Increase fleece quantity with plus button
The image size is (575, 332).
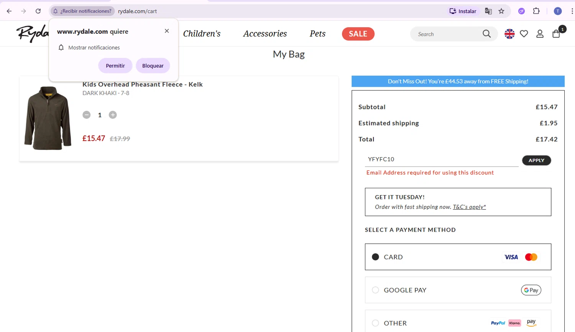point(113,115)
